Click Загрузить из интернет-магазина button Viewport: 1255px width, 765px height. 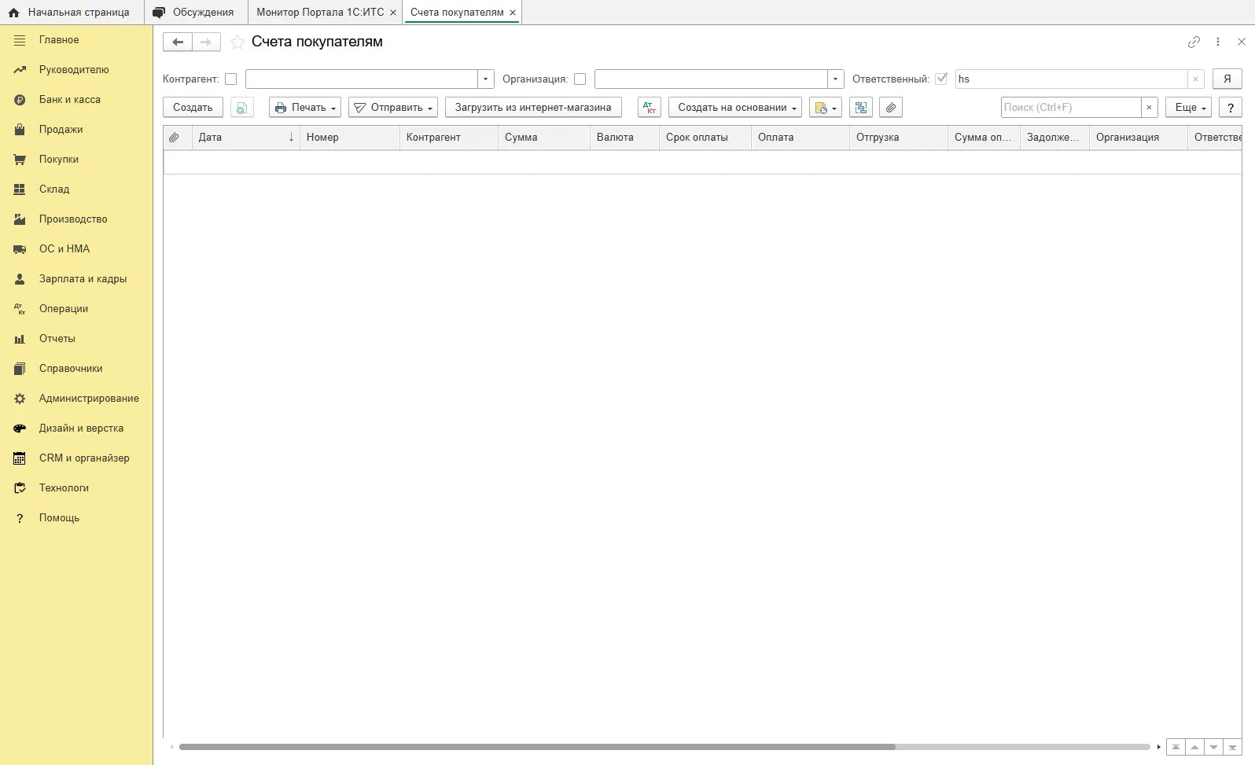click(533, 108)
